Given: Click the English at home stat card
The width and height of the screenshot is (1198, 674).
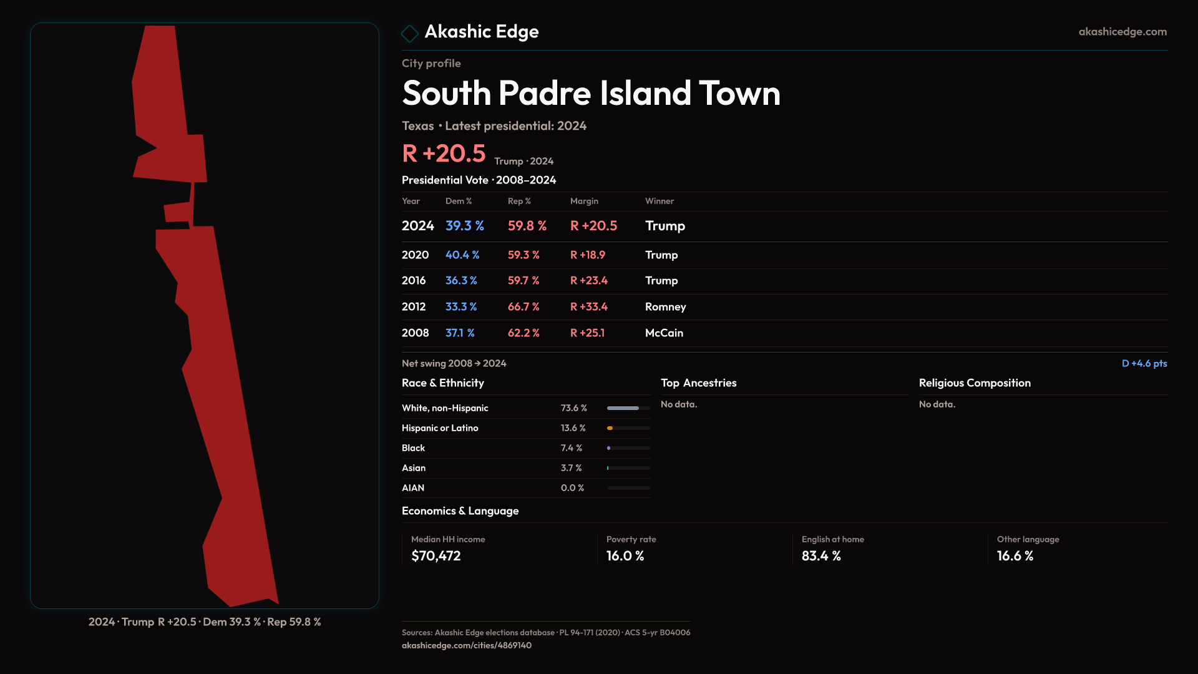Looking at the screenshot, I should click(x=832, y=549).
